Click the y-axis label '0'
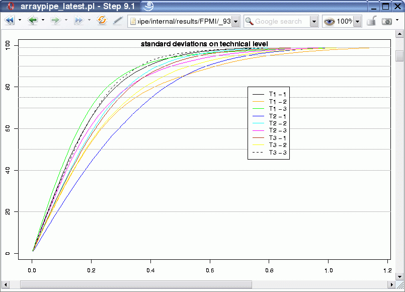405x292 pixels. [x=8, y=254]
